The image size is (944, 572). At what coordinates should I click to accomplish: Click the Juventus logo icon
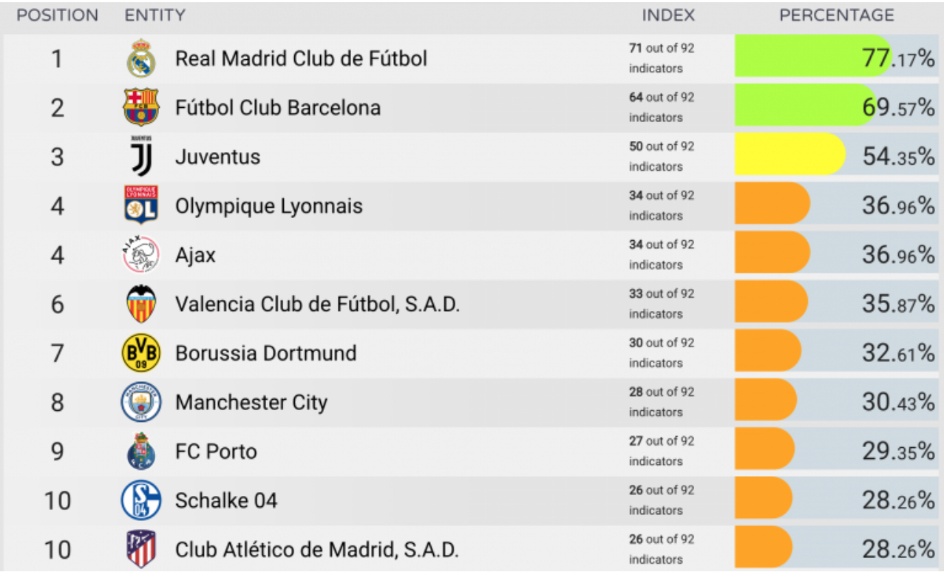(x=141, y=157)
